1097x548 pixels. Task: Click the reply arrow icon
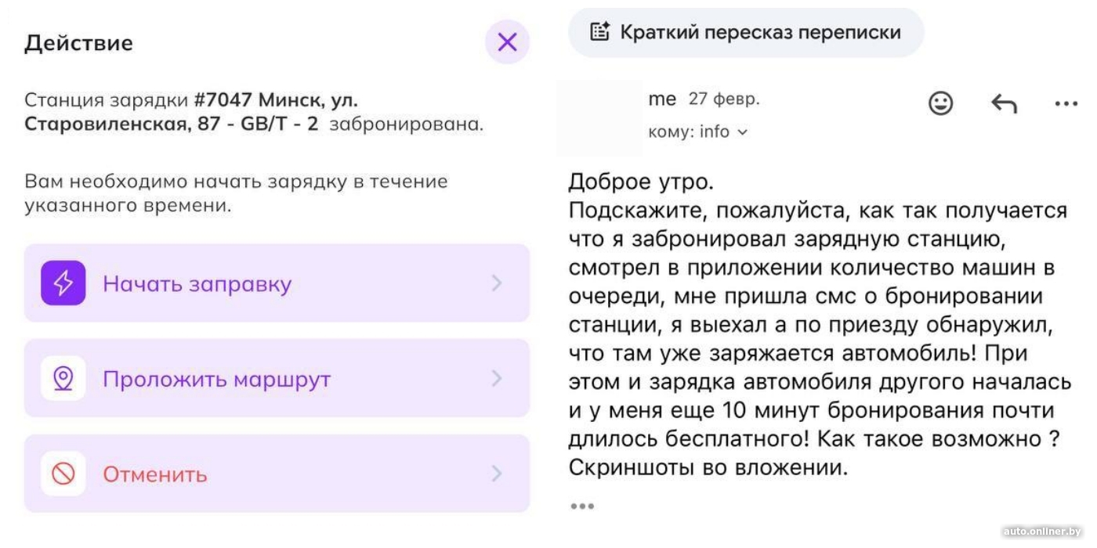pyautogui.click(x=1004, y=103)
